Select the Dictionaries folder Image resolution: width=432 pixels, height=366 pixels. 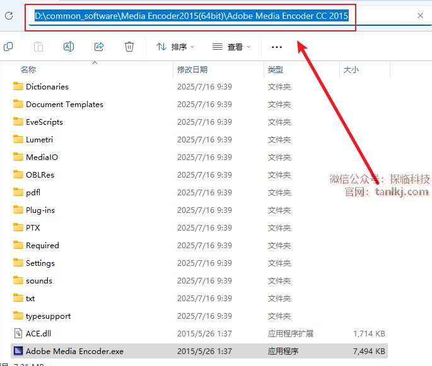[47, 86]
